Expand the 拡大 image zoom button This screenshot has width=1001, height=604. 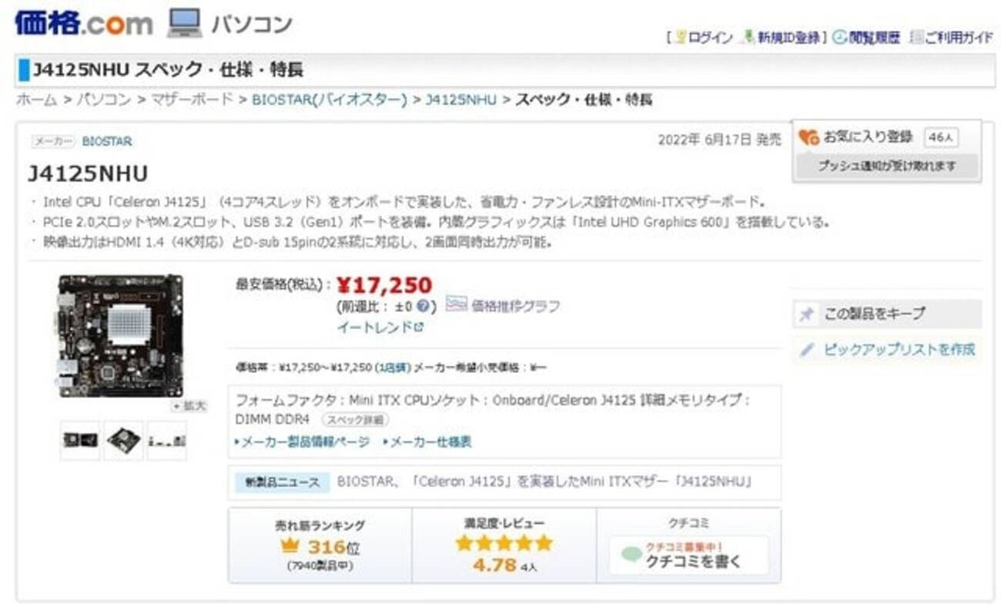(189, 405)
